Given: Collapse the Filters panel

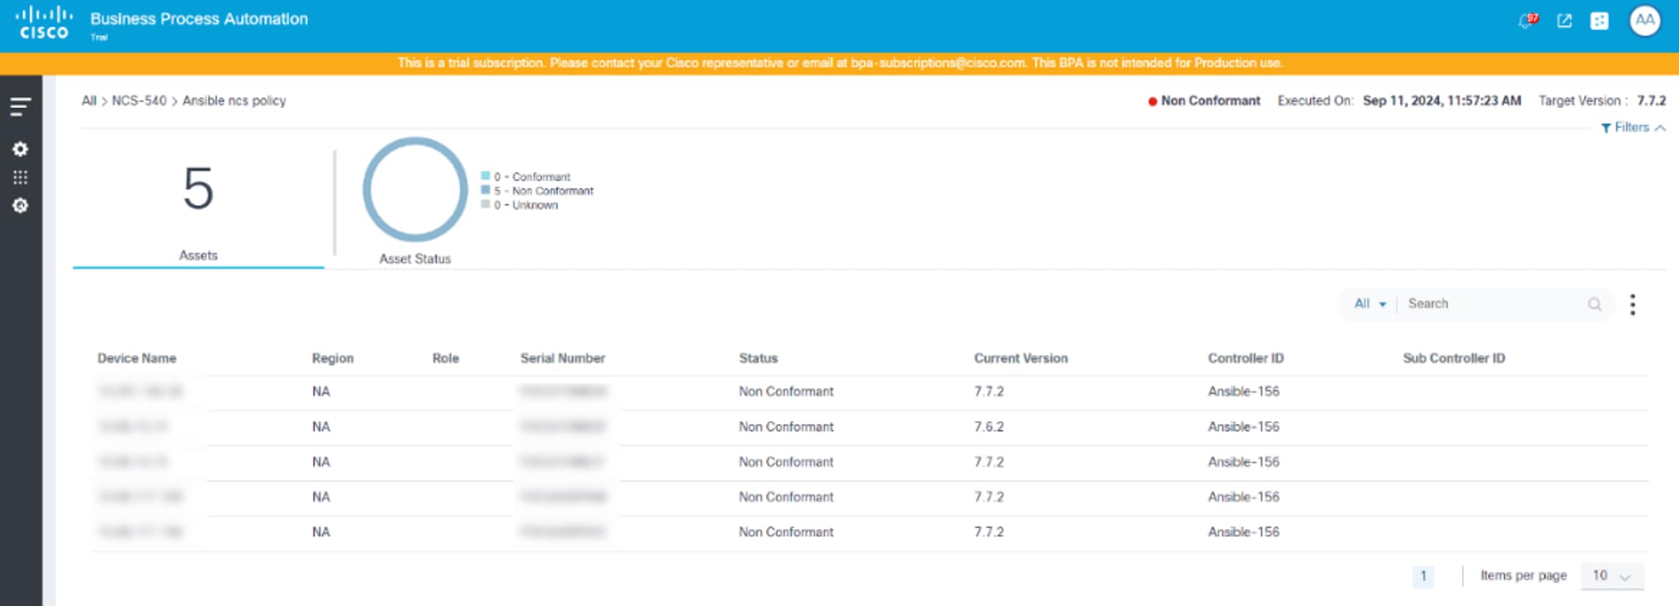Looking at the screenshot, I should click(1633, 128).
